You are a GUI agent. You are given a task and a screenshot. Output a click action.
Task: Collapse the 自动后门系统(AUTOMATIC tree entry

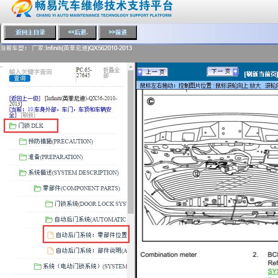[x=90, y=220]
